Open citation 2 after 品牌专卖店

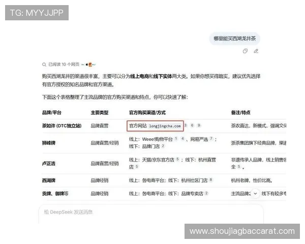[206, 193]
